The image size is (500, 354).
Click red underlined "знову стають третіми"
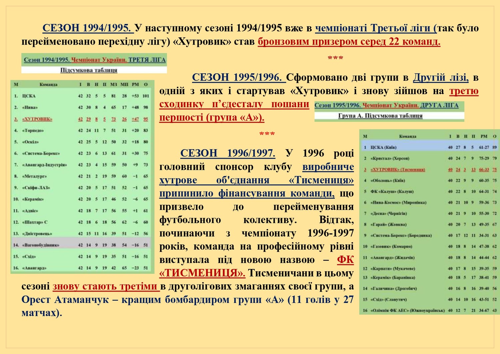click(x=105, y=286)
